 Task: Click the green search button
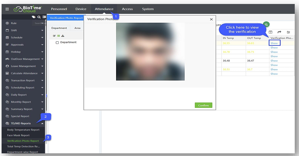pyautogui.click(x=266, y=24)
